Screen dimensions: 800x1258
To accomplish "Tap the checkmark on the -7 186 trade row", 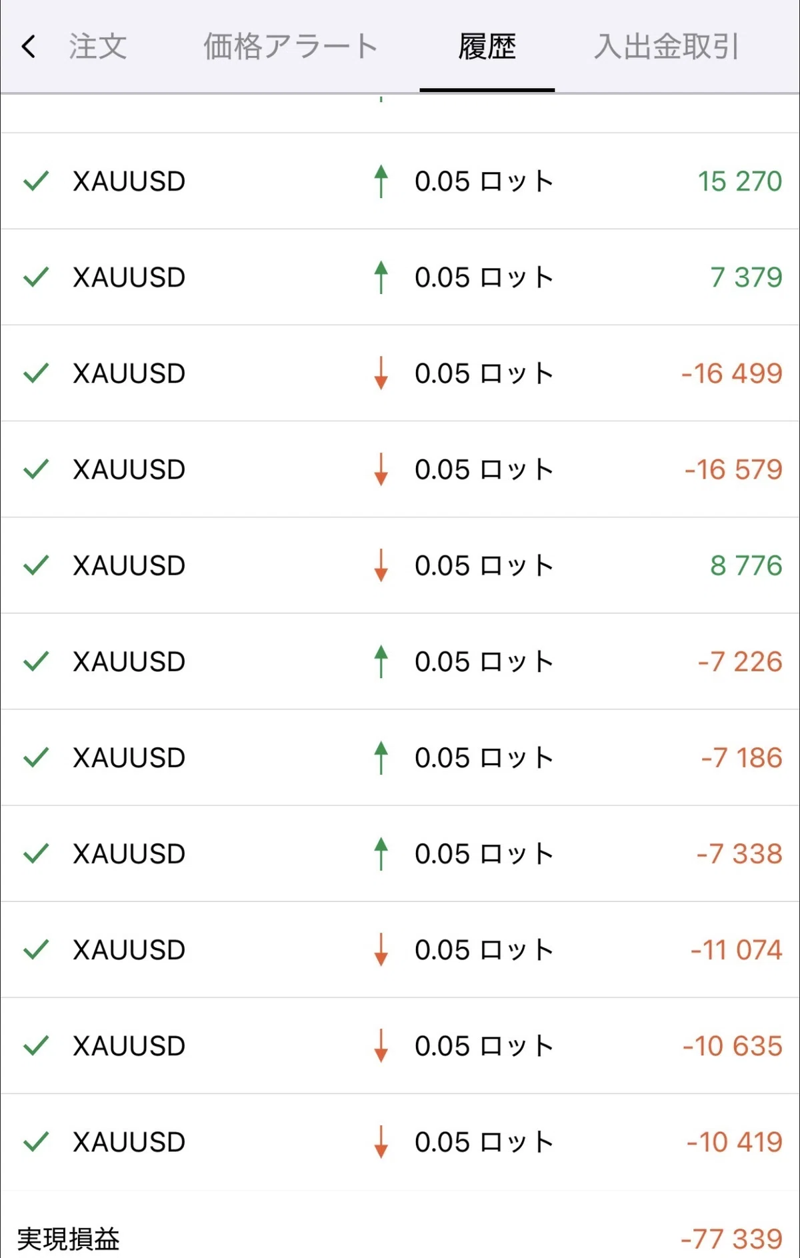I will pyautogui.click(x=36, y=757).
